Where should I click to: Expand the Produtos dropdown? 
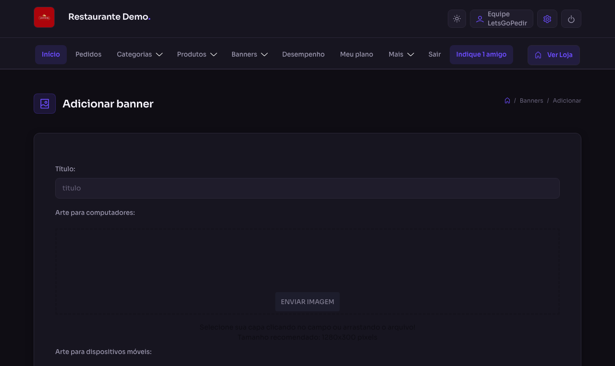(197, 54)
